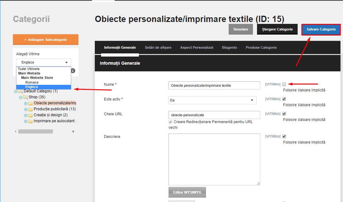Open the Este activ dropdown
Viewport: 343px width, 202px height.
coord(212,100)
